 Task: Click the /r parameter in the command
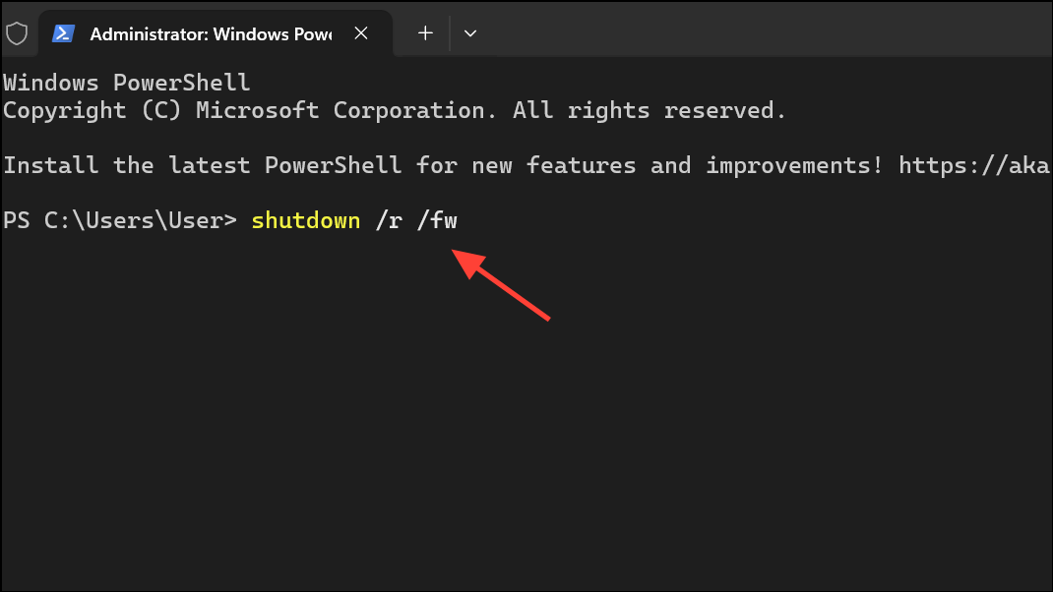point(389,221)
